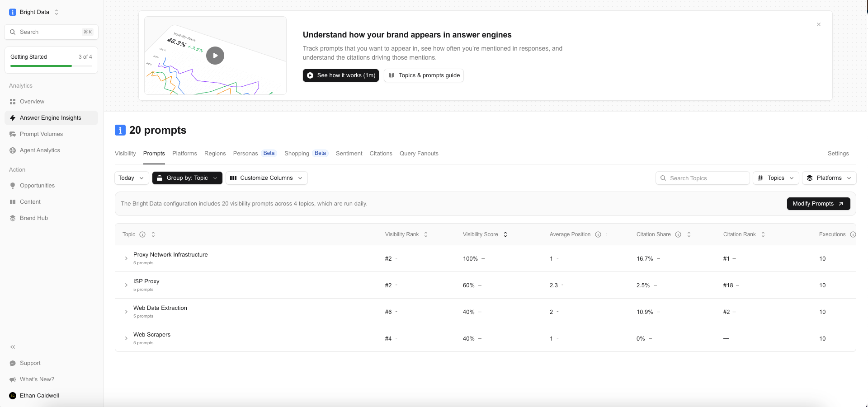868x407 pixels.
Task: Switch to the Citations tab
Action: (x=381, y=154)
